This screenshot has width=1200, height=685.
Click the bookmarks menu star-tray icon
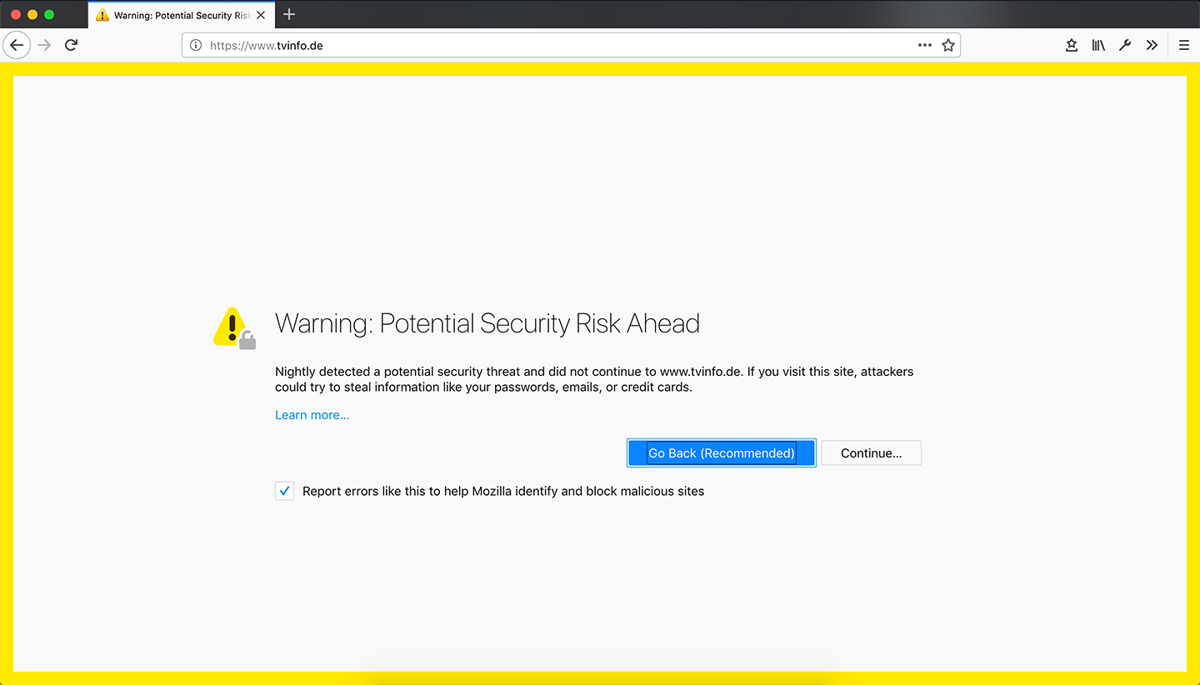tap(1072, 46)
